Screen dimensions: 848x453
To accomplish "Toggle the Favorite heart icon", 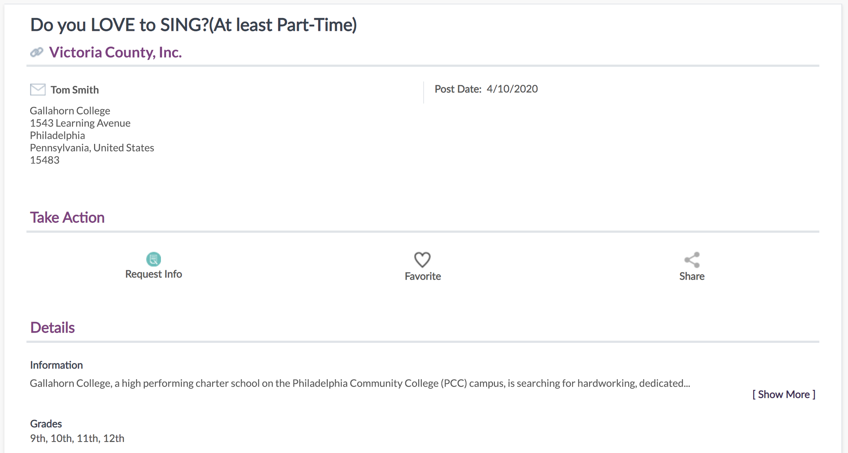I will tap(423, 260).
